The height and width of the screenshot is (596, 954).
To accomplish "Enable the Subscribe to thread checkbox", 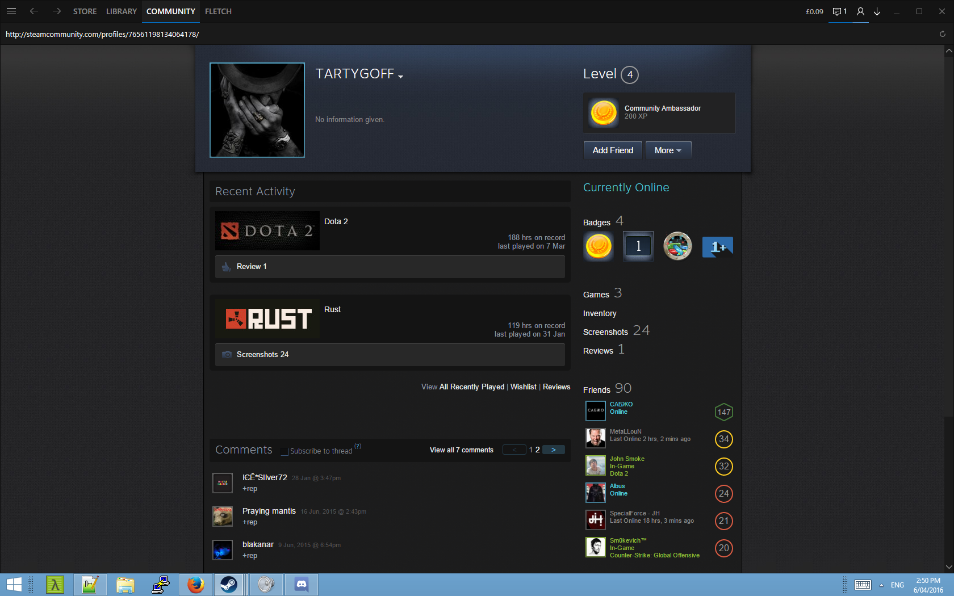I will click(x=284, y=451).
